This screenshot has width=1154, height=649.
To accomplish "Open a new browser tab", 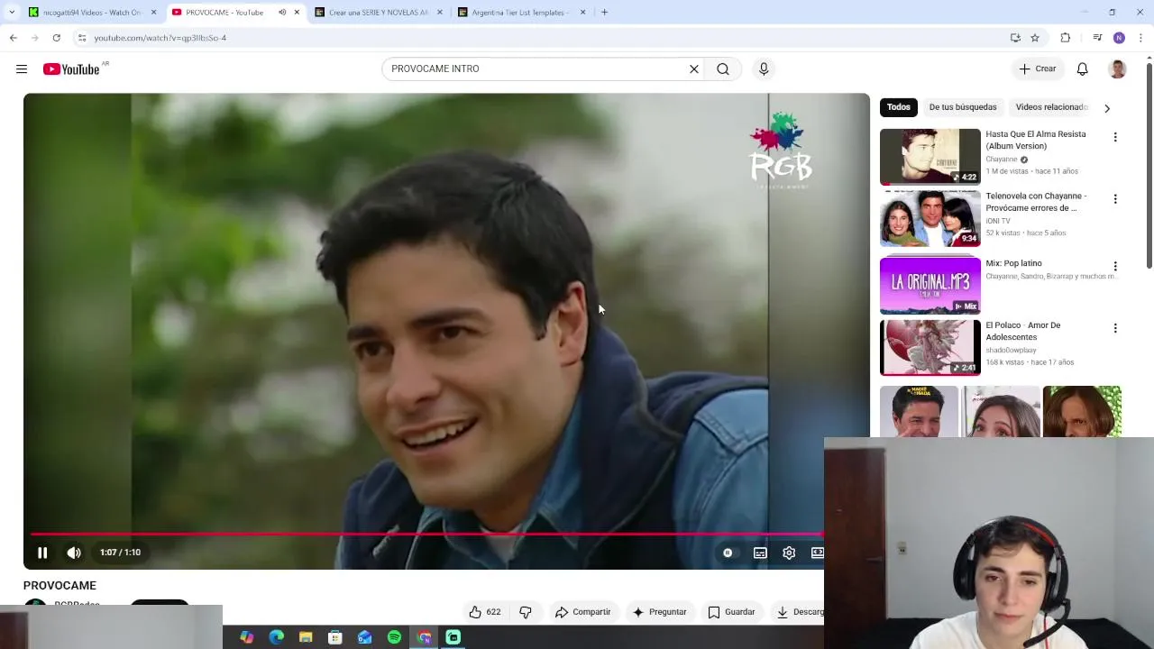I will (x=604, y=13).
